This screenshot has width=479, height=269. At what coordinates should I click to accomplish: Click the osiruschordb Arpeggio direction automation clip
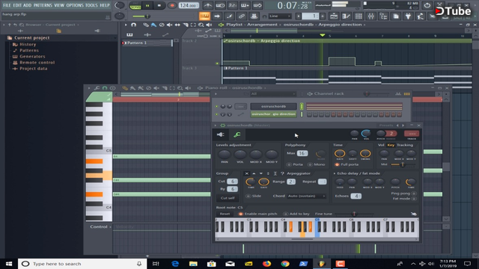pyautogui.click(x=347, y=41)
